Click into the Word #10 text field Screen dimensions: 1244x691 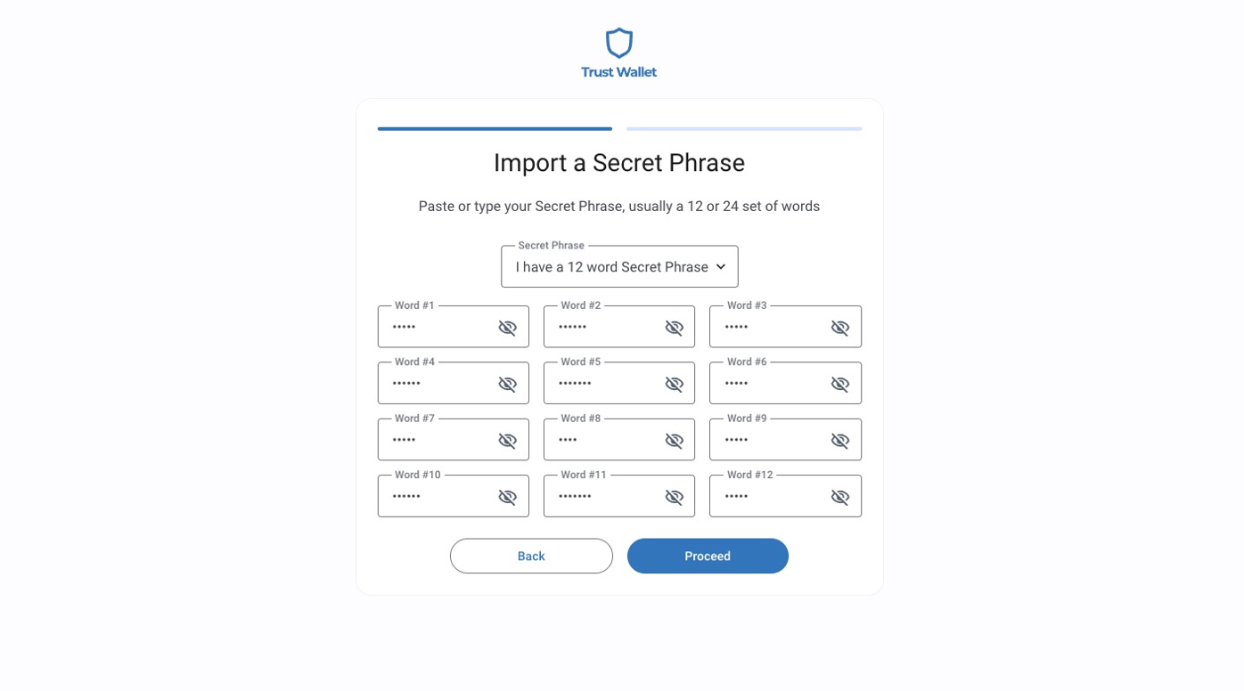[x=438, y=497]
